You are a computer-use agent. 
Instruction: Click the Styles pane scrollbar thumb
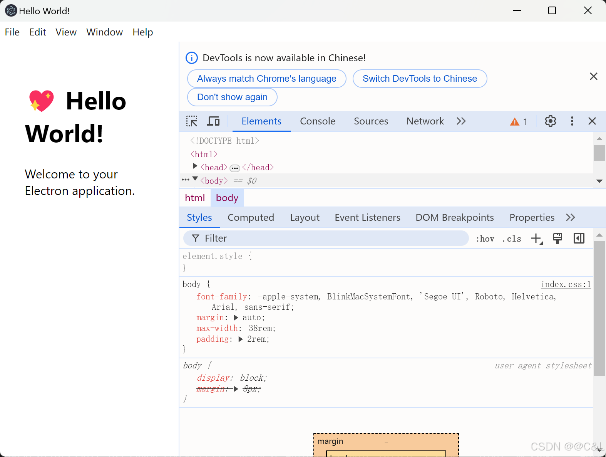pos(599,308)
